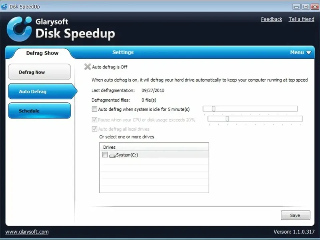The image size is (320, 240).
Task: Switch to the Settings tab
Action: coord(123,52)
